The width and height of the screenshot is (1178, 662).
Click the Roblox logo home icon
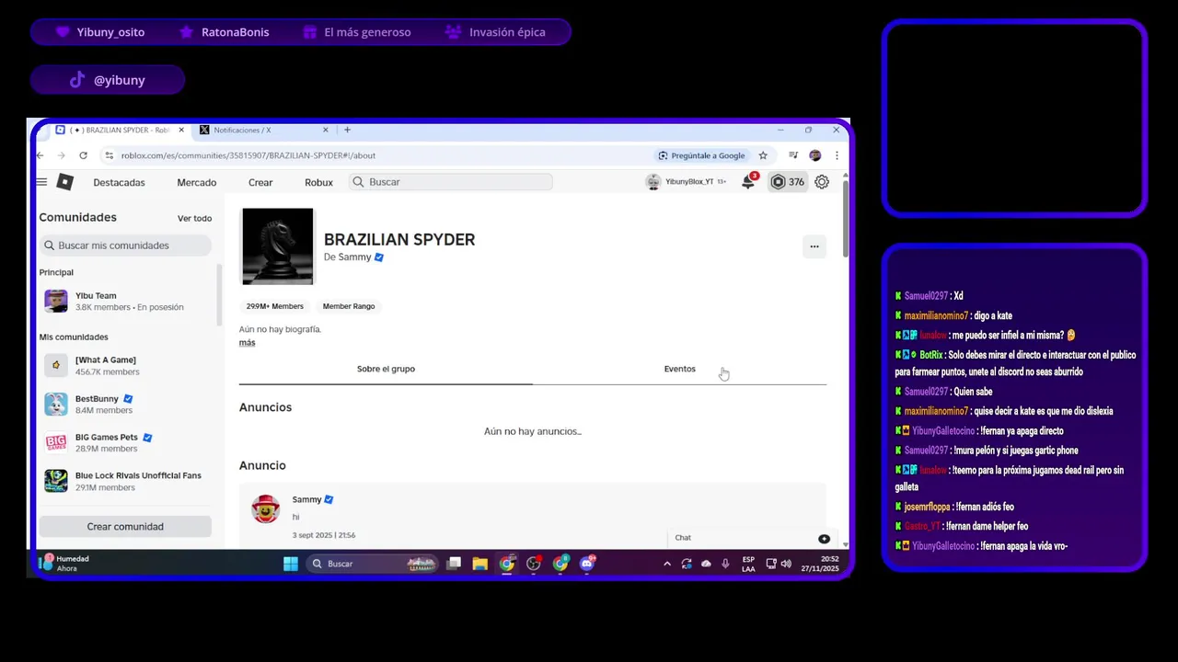(x=64, y=182)
